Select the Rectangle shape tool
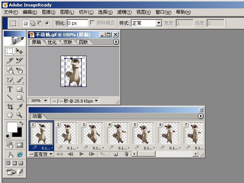The width and height of the screenshot is (244, 183). [19, 89]
